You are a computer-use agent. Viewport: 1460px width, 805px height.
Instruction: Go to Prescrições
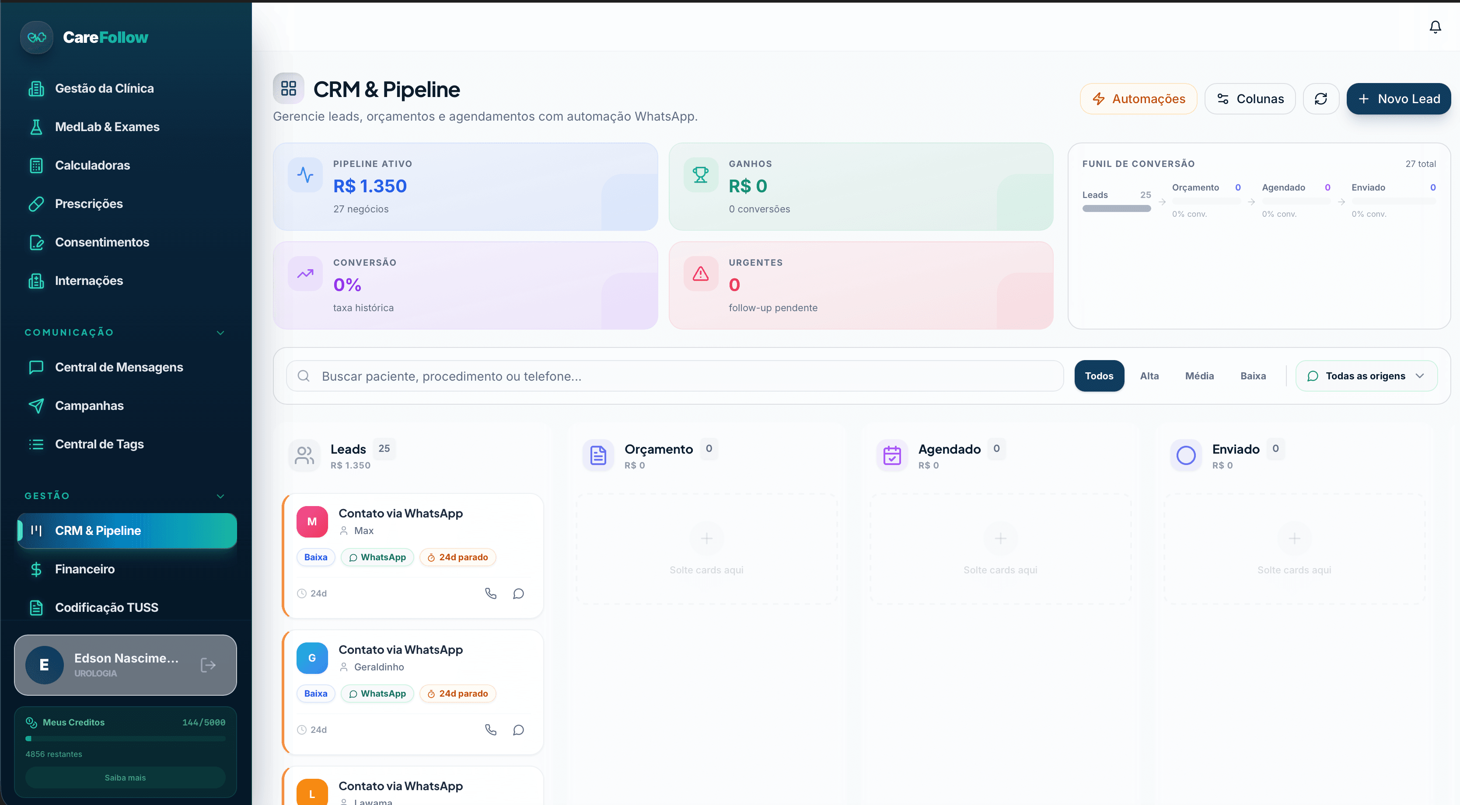click(x=126, y=204)
